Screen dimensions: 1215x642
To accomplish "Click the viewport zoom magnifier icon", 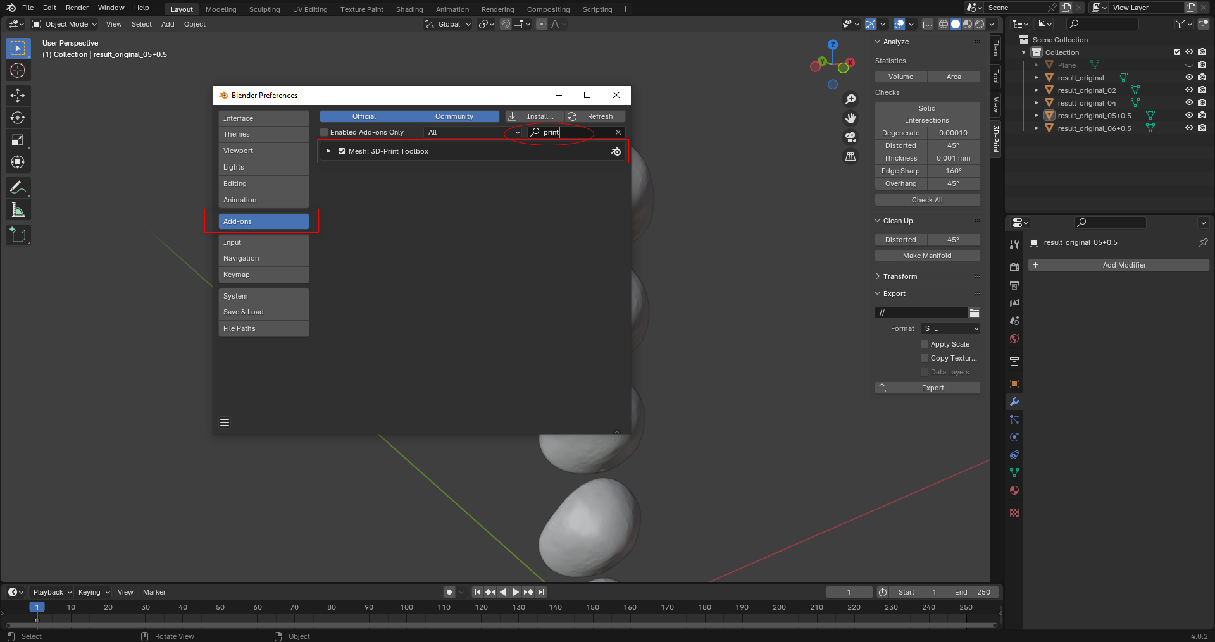I will [x=850, y=99].
